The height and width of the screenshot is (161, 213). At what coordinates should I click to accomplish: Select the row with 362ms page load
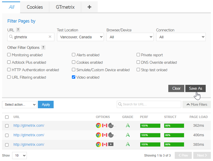(x=7, y=126)
